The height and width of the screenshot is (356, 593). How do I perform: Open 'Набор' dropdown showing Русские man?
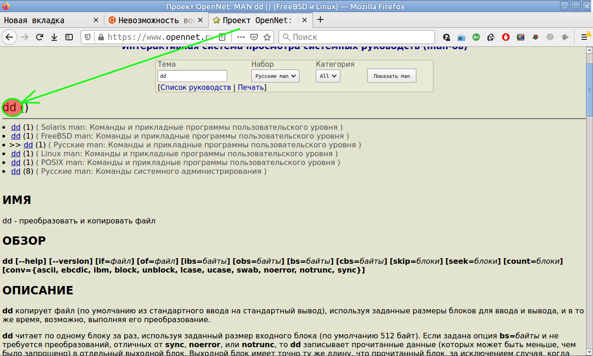coord(275,76)
